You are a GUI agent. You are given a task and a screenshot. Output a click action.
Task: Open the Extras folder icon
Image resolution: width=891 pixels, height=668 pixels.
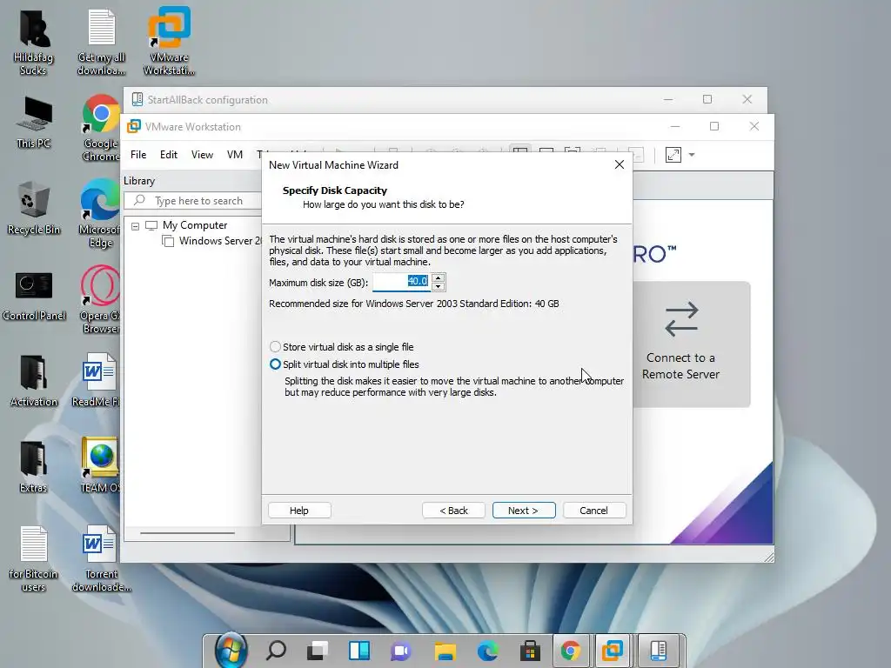coord(34,467)
